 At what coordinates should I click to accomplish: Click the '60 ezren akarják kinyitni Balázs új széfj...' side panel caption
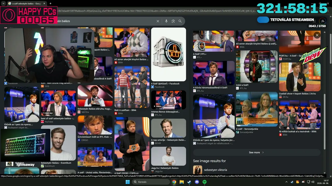pos(257,44)
